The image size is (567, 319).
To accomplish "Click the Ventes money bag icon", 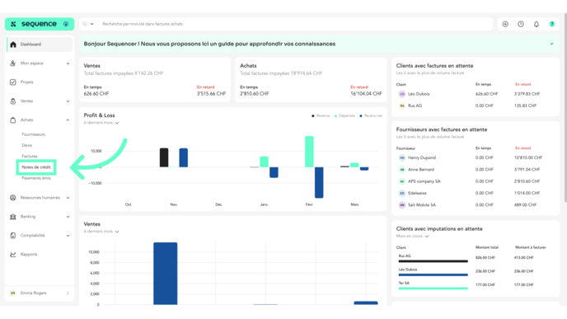I will pyautogui.click(x=13, y=101).
